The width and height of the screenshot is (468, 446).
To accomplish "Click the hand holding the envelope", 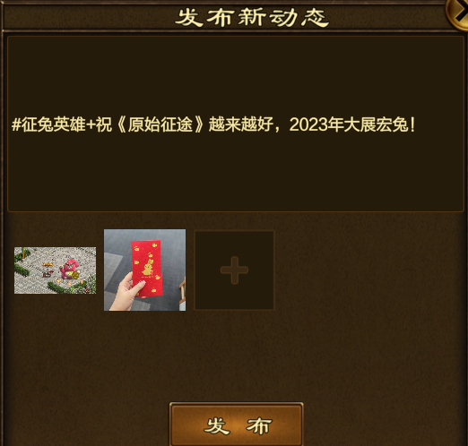I will [126, 294].
